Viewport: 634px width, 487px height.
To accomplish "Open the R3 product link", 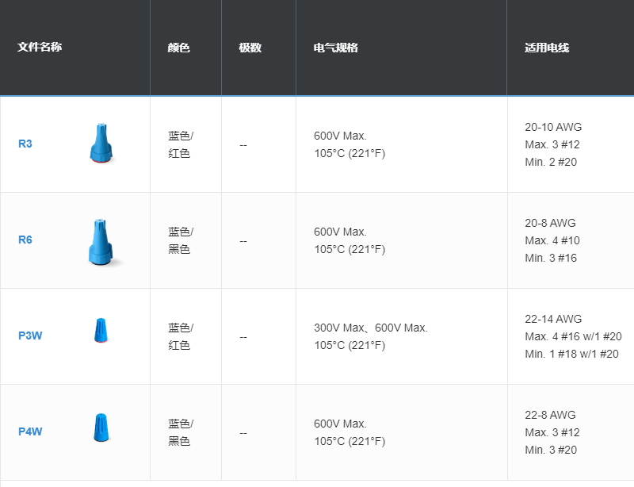I will [x=25, y=144].
